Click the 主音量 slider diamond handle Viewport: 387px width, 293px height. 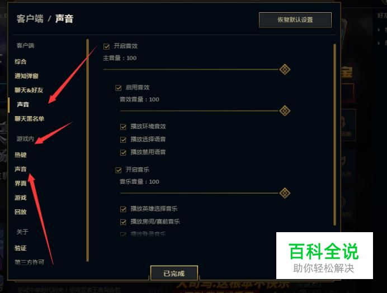coord(285,69)
